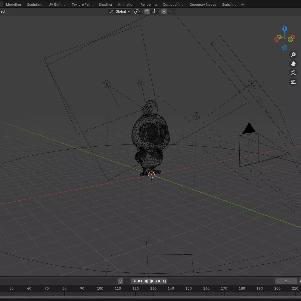The width and height of the screenshot is (301, 301).
Task: Open the Global transform orientation dropdown
Action: click(119, 11)
